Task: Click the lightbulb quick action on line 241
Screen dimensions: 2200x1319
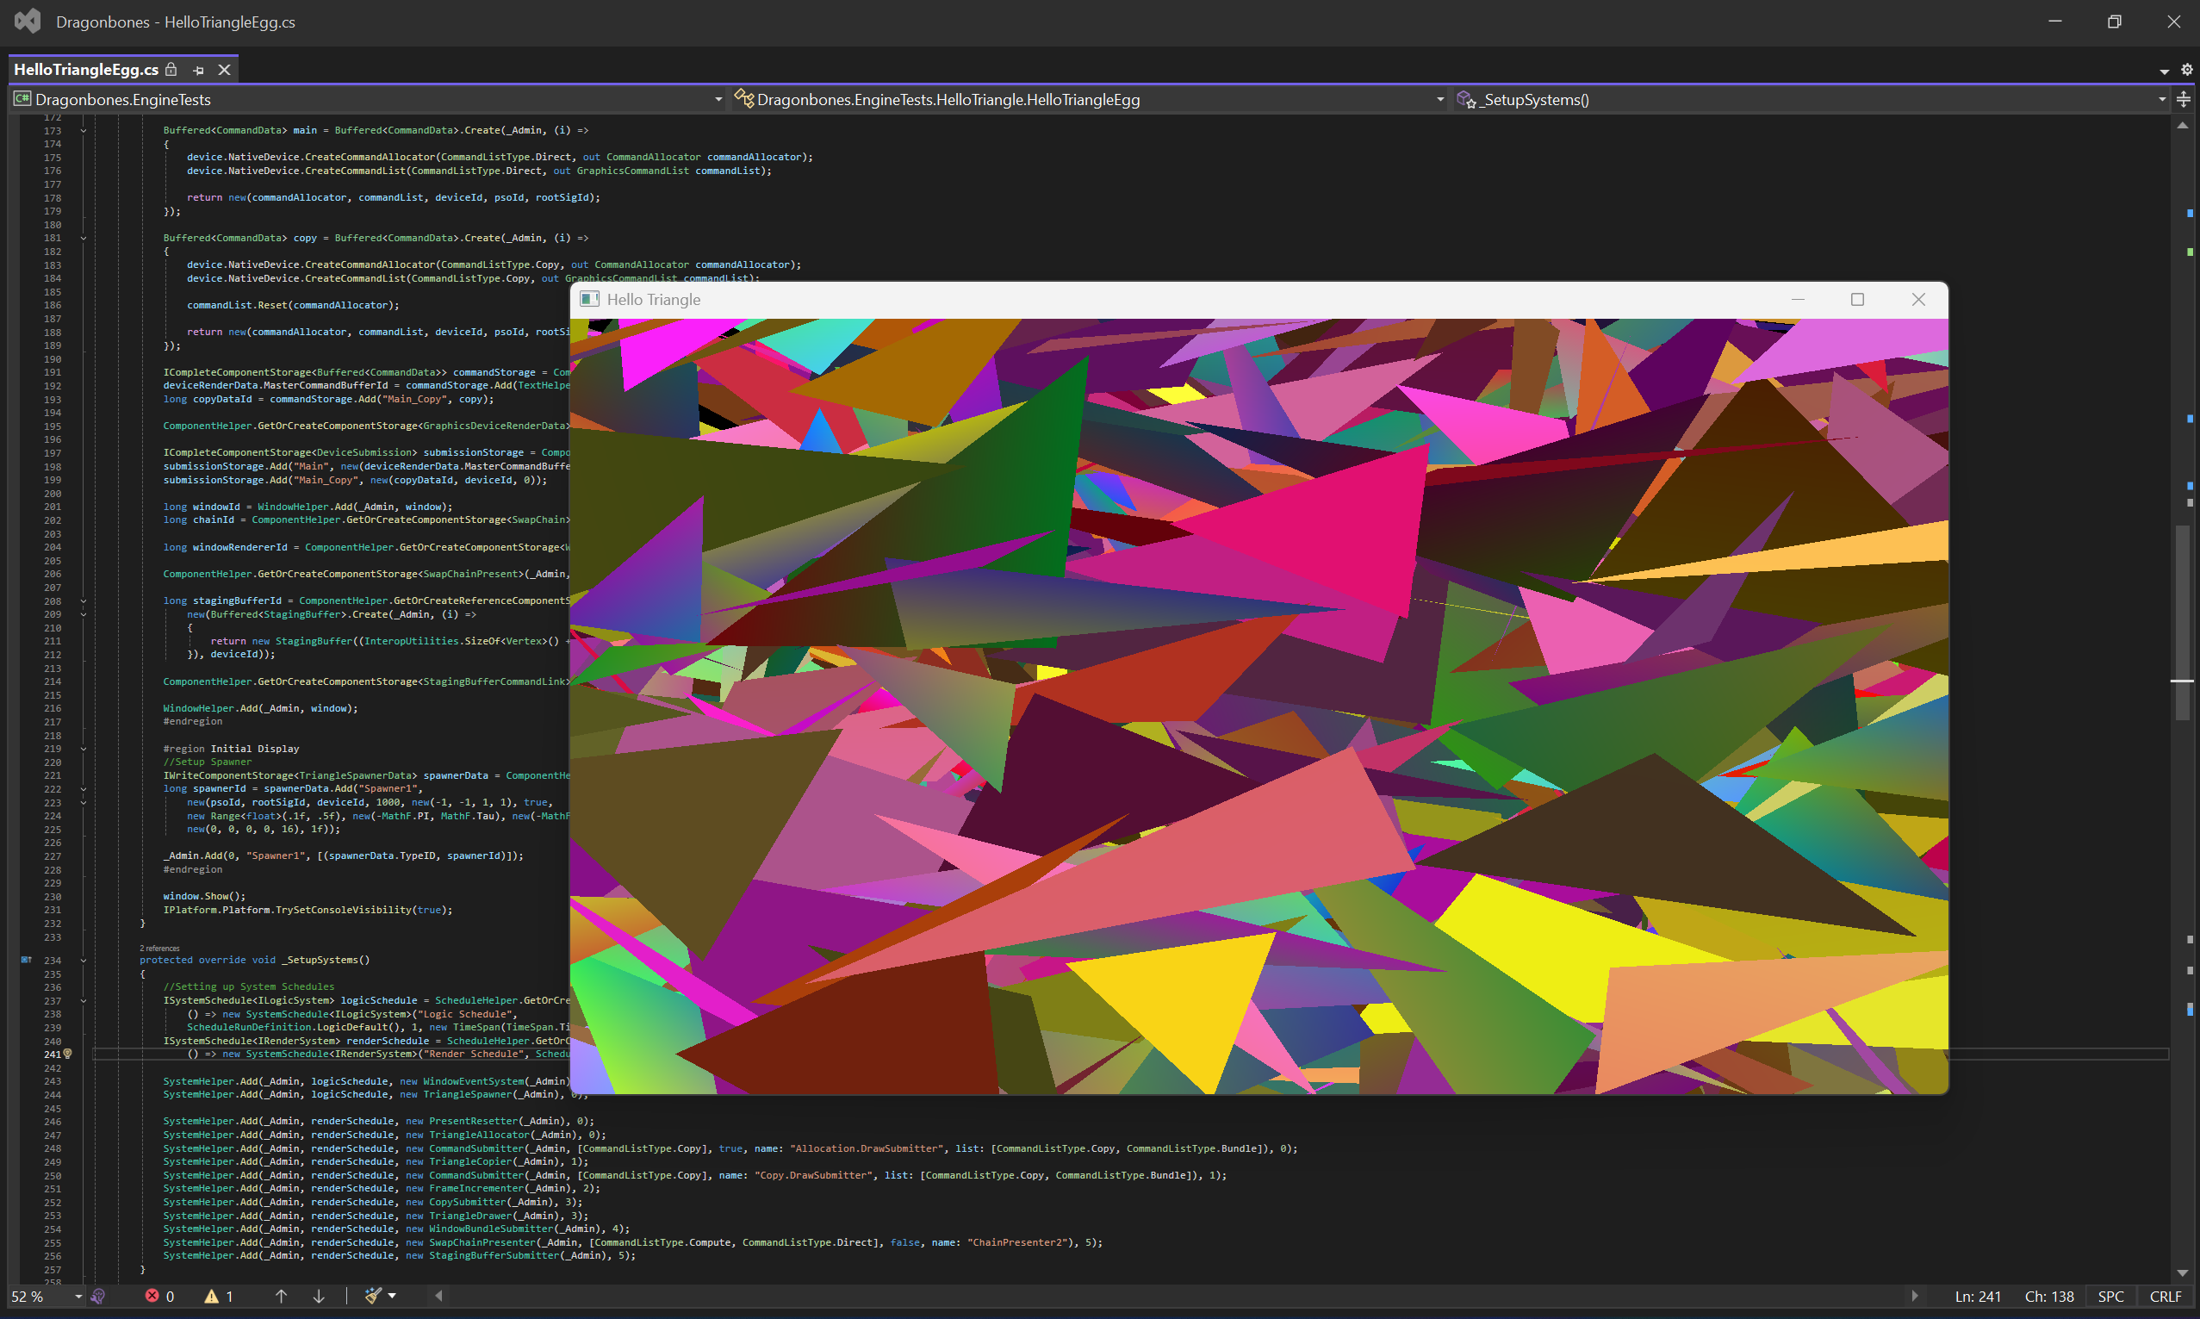Action: 68,1055
